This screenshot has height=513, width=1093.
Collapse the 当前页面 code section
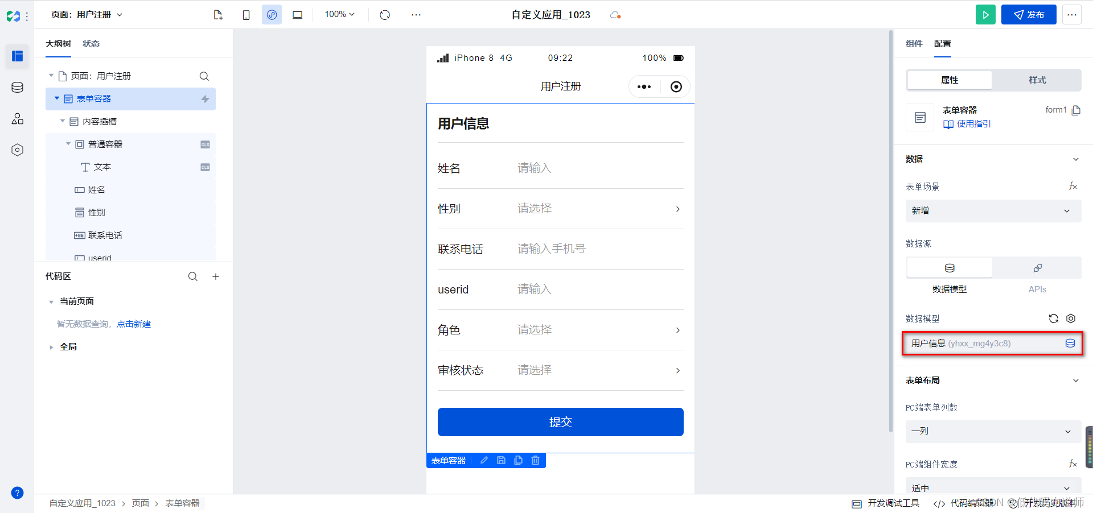coord(51,301)
